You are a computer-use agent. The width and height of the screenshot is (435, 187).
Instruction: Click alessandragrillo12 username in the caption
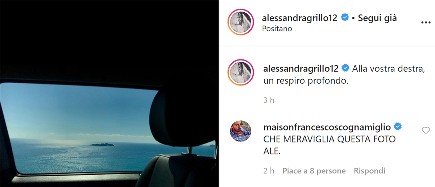tap(300, 68)
